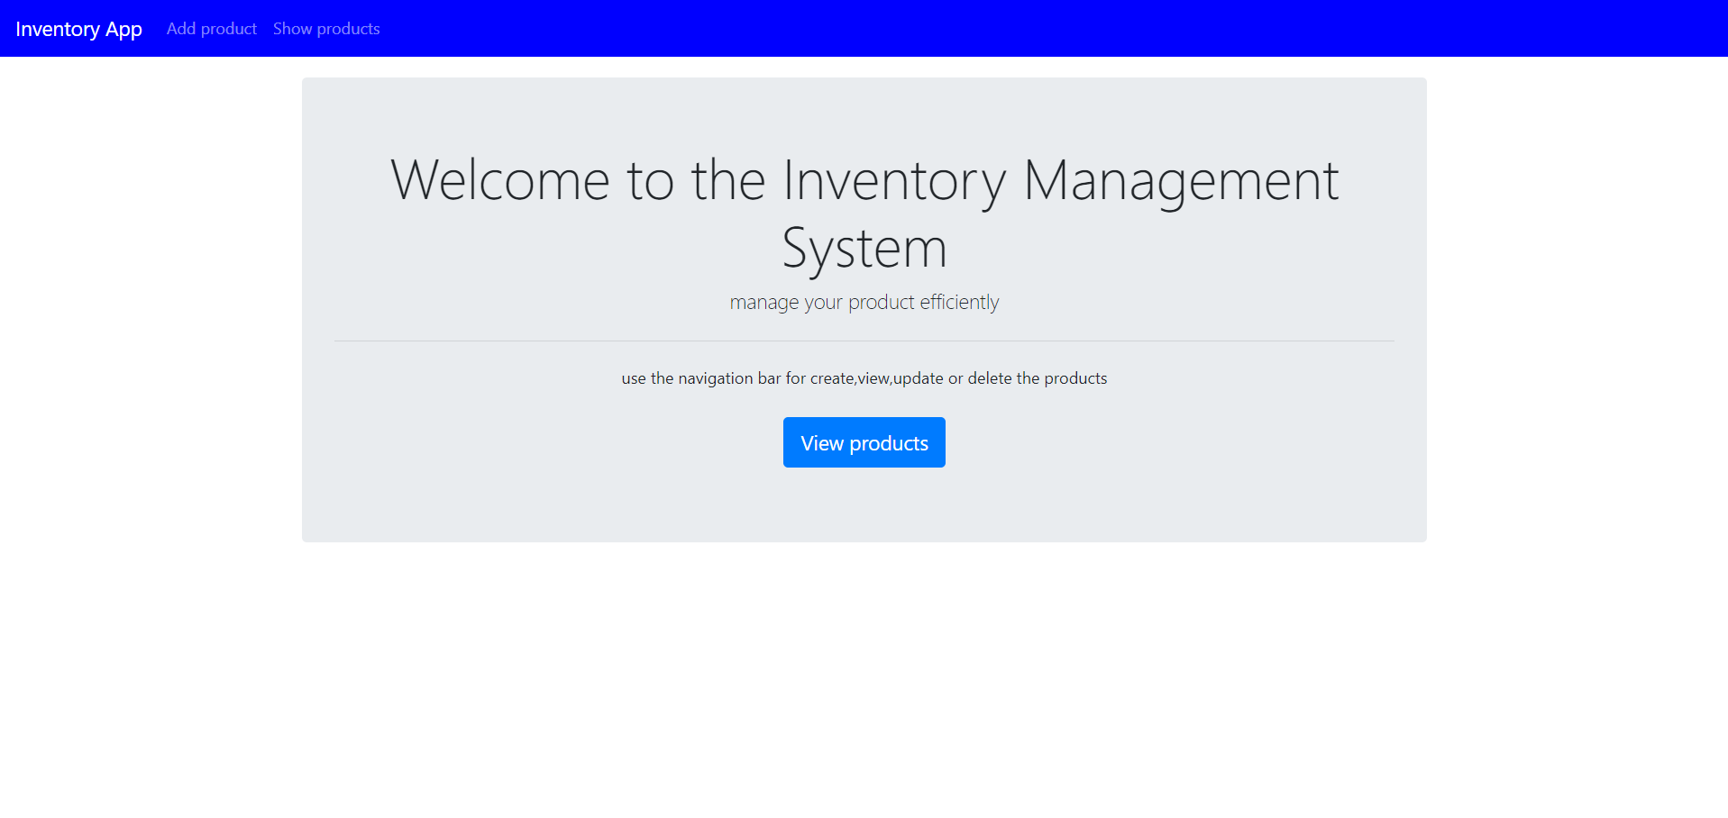Click the word 'the' before Inventory in heading
The height and width of the screenshot is (818, 1728).
pyautogui.click(x=727, y=180)
